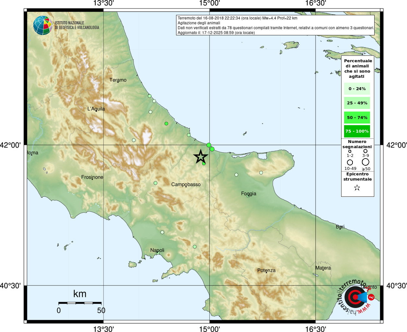Click the 75 - 100% legend swatch
407x332 pixels.
pyautogui.click(x=357, y=131)
